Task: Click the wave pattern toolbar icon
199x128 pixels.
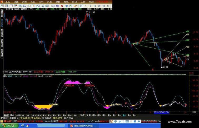Action: [x=53, y=6]
